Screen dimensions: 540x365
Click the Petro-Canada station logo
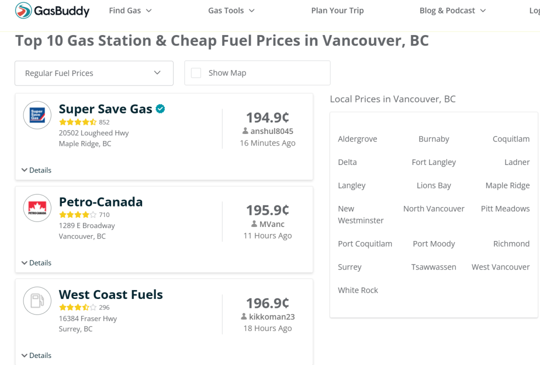pyautogui.click(x=37, y=208)
